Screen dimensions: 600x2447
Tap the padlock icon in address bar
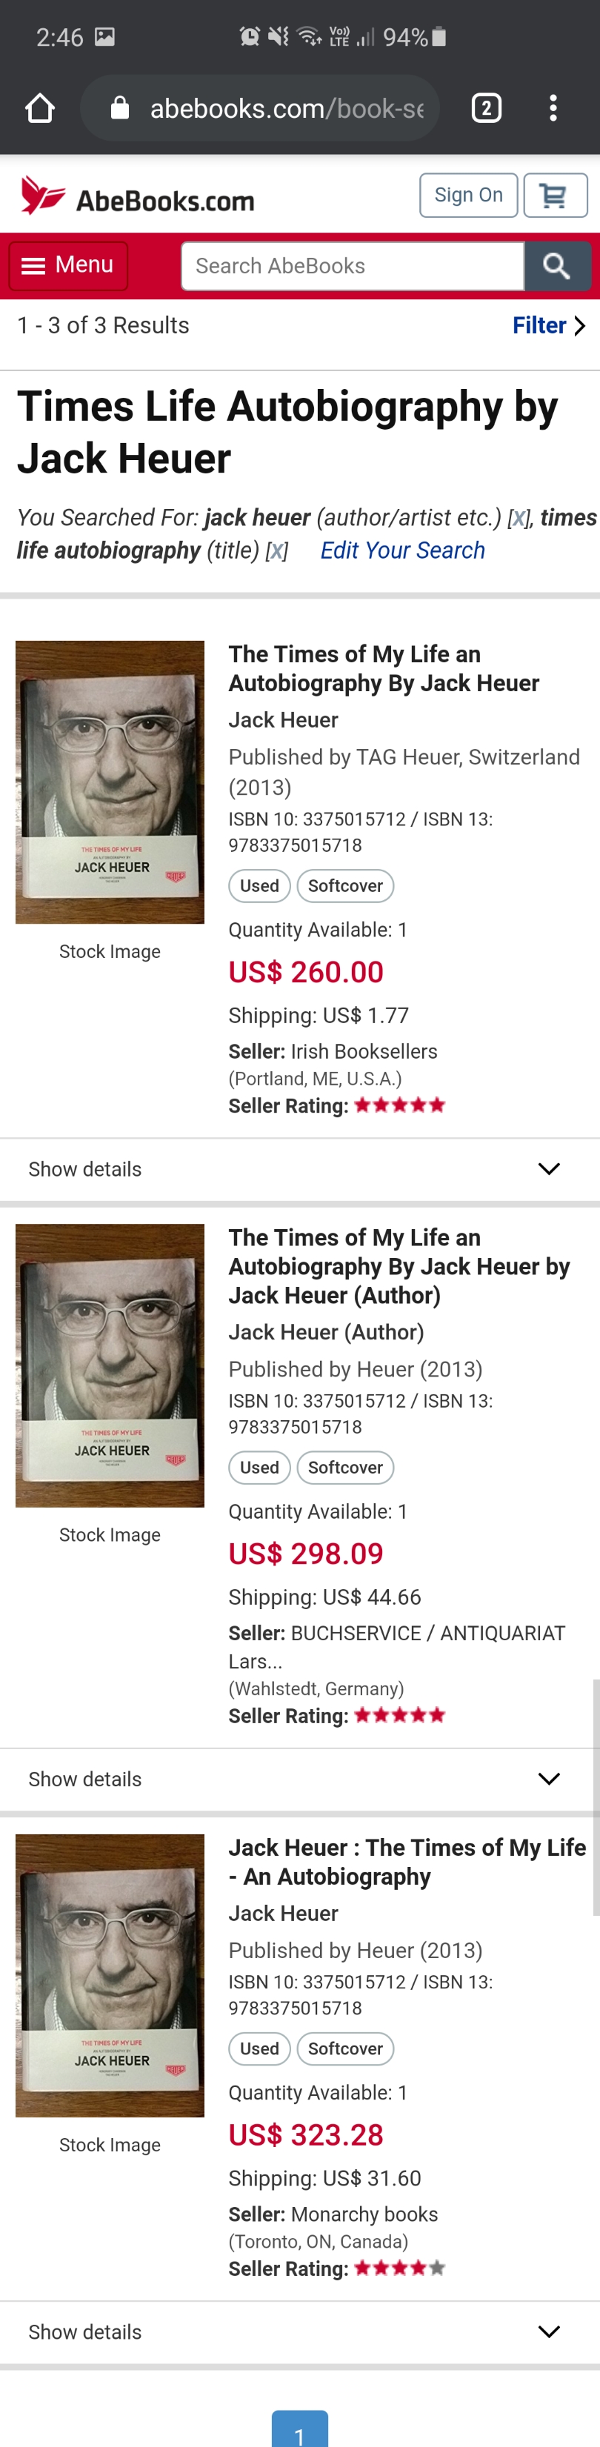click(119, 108)
